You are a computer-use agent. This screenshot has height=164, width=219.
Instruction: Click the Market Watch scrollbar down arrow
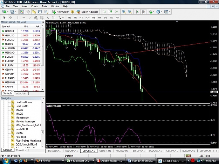[43, 90]
